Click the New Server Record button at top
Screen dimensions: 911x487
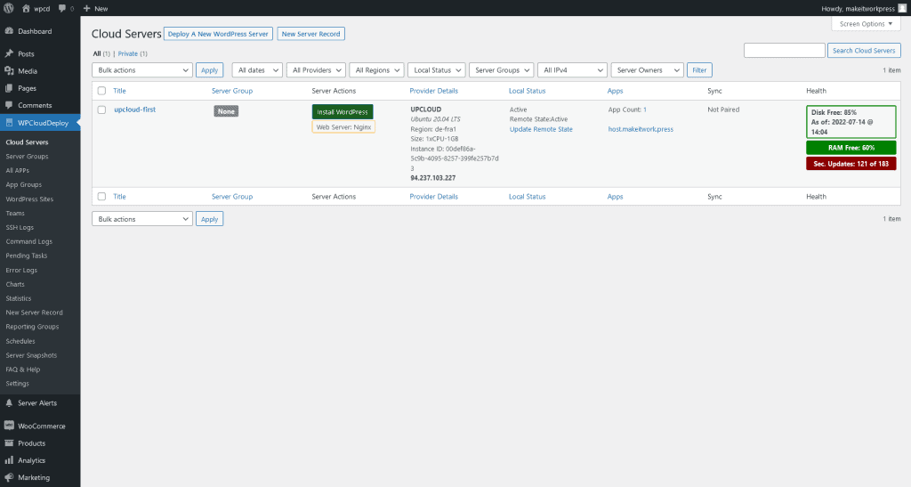point(310,34)
